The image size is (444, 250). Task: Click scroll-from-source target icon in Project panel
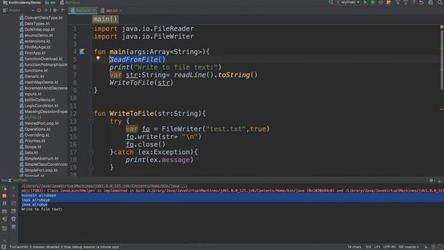tap(39, 10)
